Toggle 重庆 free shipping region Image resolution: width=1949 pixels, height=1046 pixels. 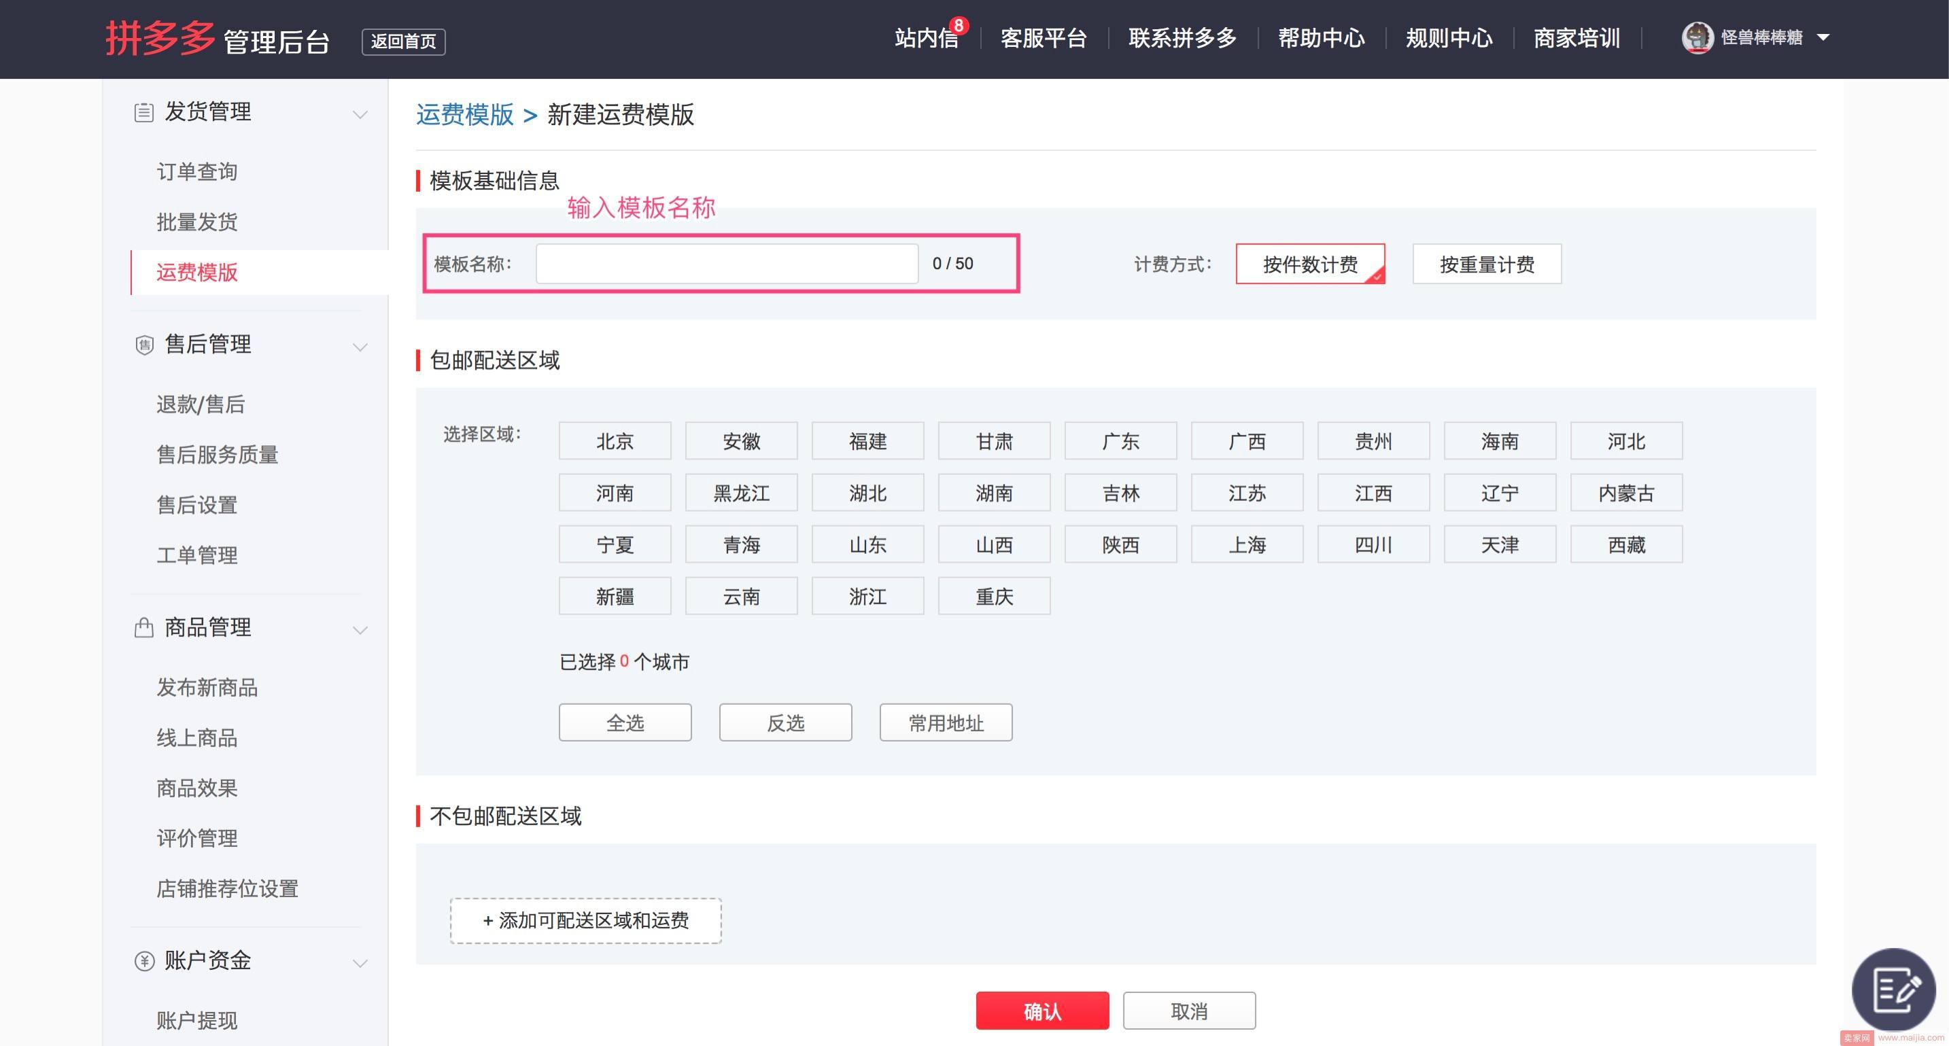pyautogui.click(x=994, y=596)
